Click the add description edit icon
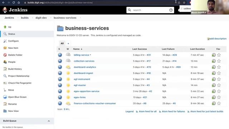 (x=208, y=39)
